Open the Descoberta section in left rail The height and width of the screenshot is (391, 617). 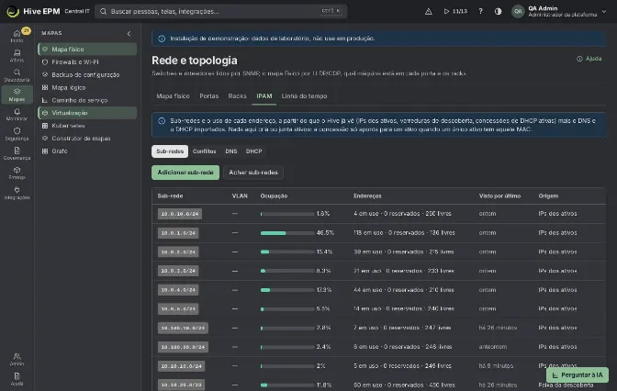17,75
